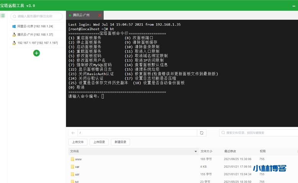The height and width of the screenshot is (183, 298).
Task: Click the Linux penguin icon beside 192.167.1.197
Action: point(14,43)
